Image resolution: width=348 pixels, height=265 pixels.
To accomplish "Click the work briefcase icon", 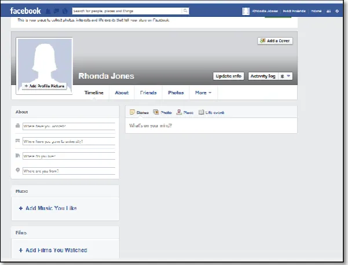I will point(18,126).
